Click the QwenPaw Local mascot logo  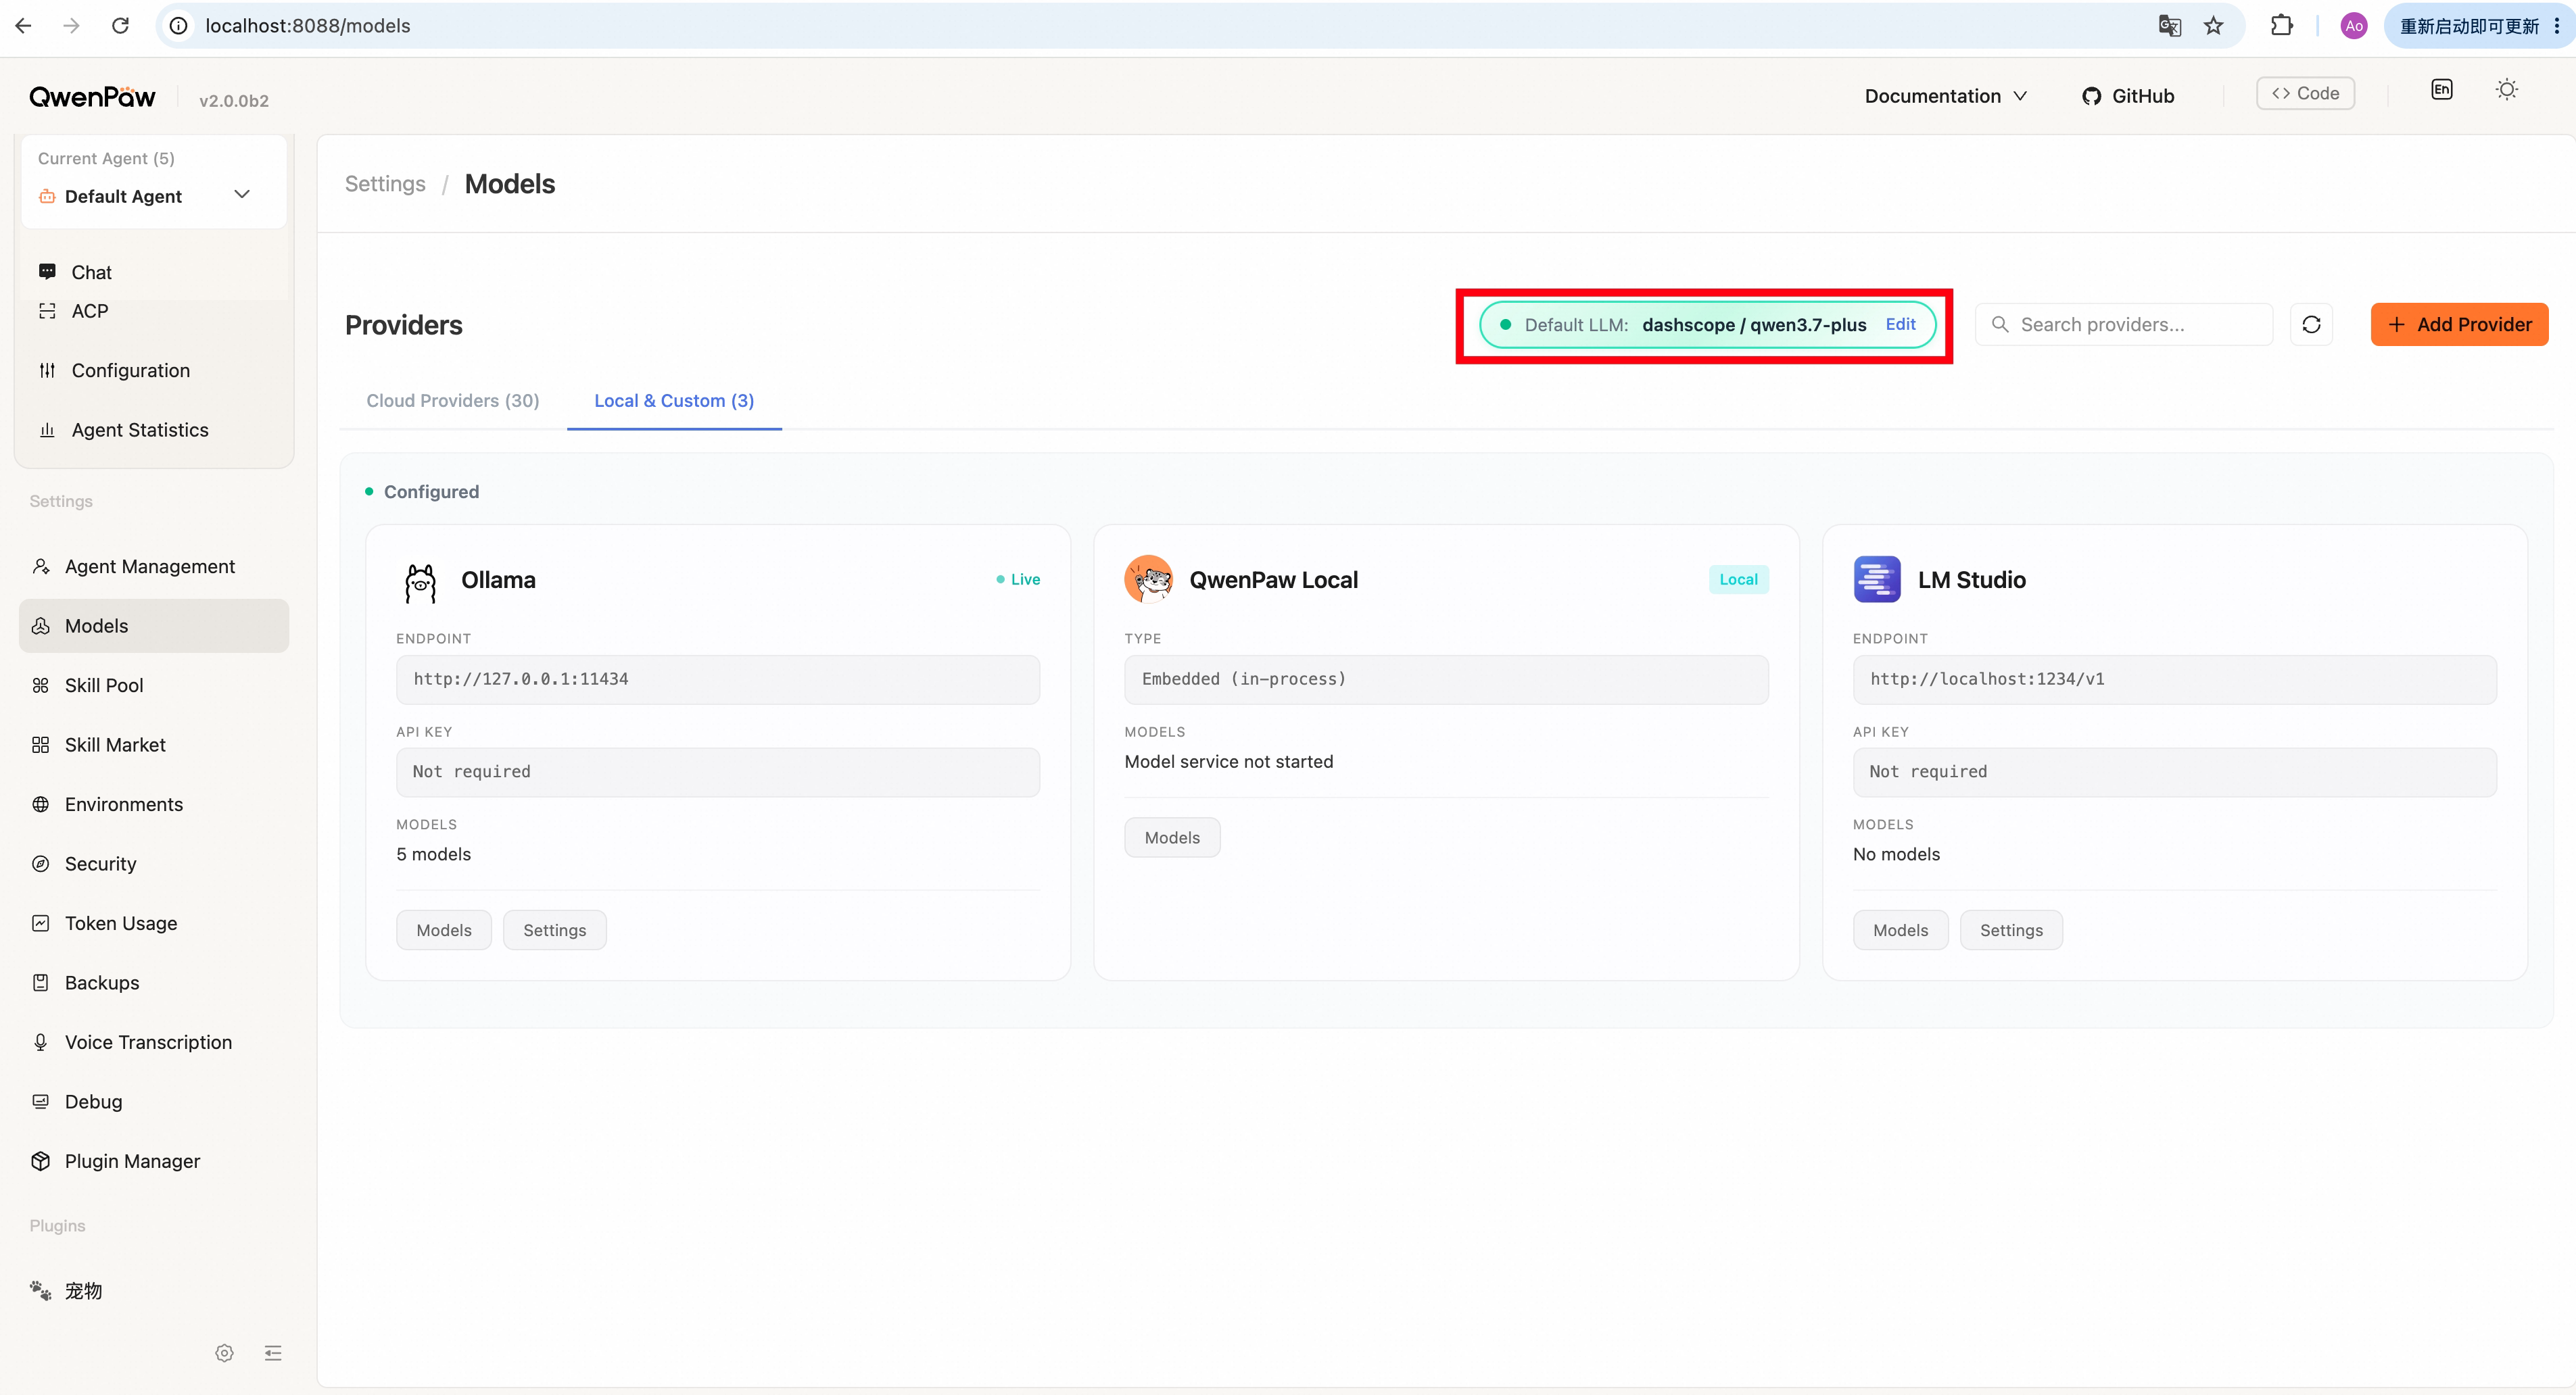click(x=1148, y=580)
